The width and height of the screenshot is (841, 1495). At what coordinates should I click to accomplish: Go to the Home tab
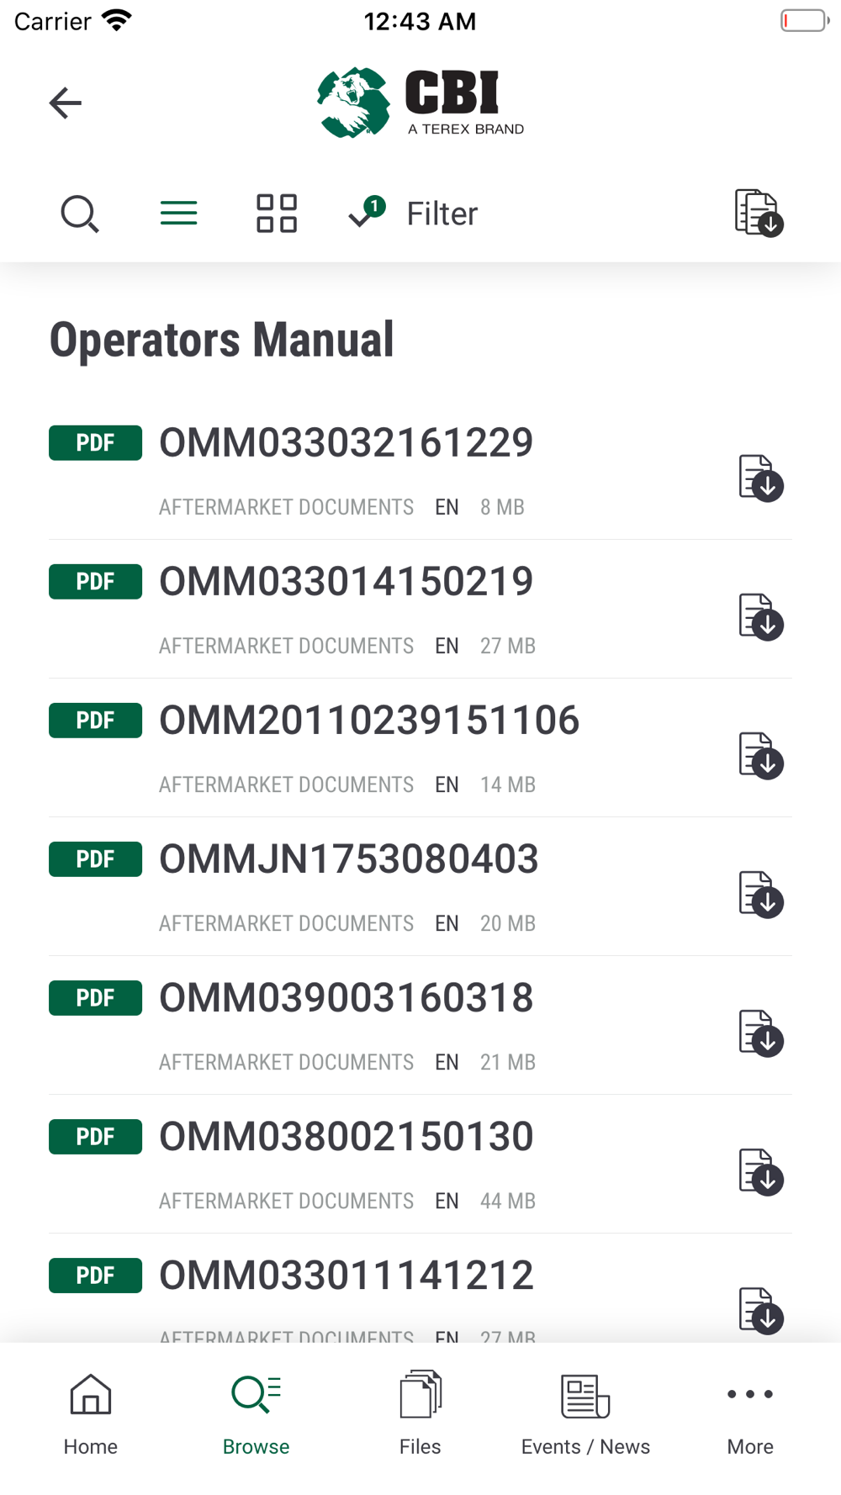(90, 1415)
